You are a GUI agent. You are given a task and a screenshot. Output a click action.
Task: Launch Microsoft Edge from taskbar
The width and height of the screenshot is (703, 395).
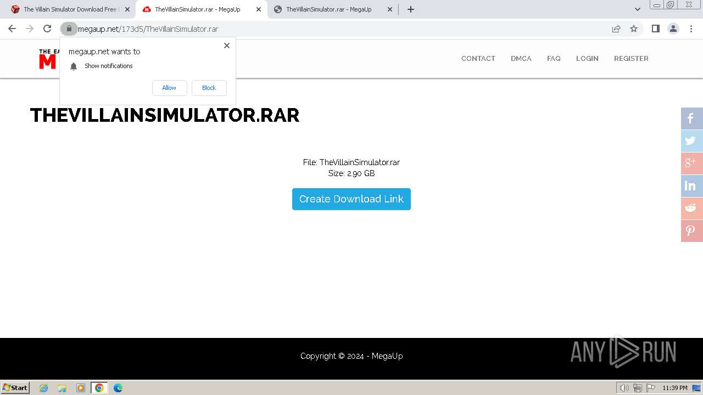[118, 388]
